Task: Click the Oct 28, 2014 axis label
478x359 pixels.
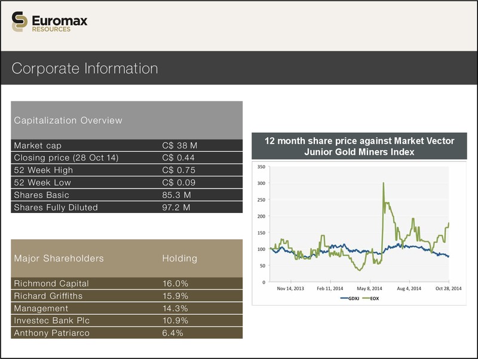Action: [449, 288]
